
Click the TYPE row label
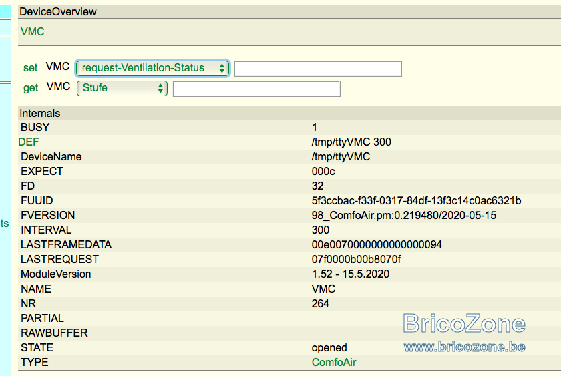34,362
